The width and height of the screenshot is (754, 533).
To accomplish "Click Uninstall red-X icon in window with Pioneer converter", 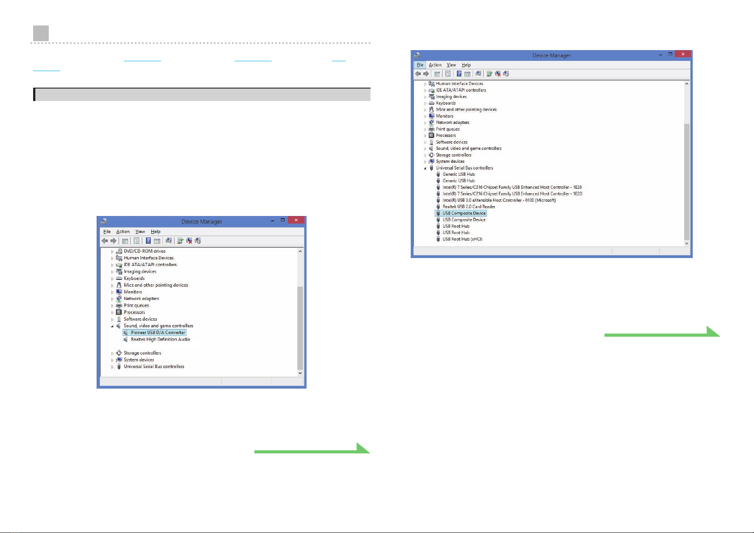I will tap(189, 241).
